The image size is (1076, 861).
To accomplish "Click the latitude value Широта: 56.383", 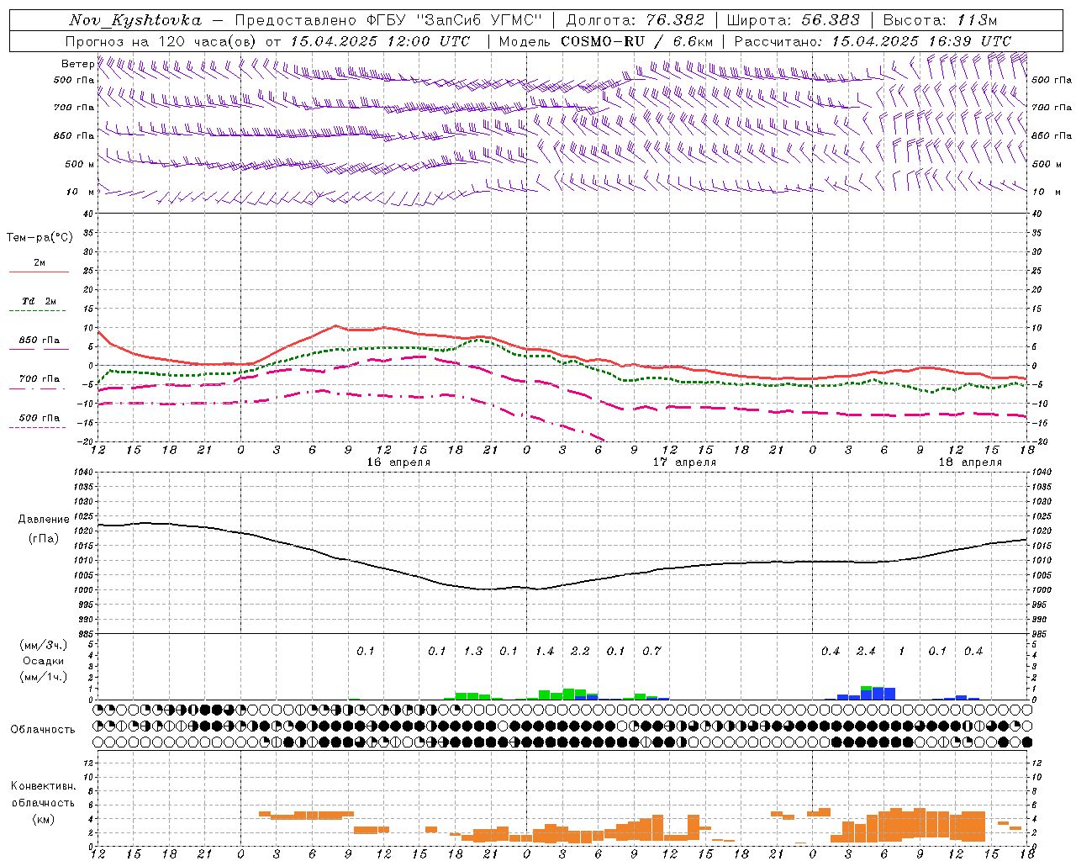I will (793, 20).
